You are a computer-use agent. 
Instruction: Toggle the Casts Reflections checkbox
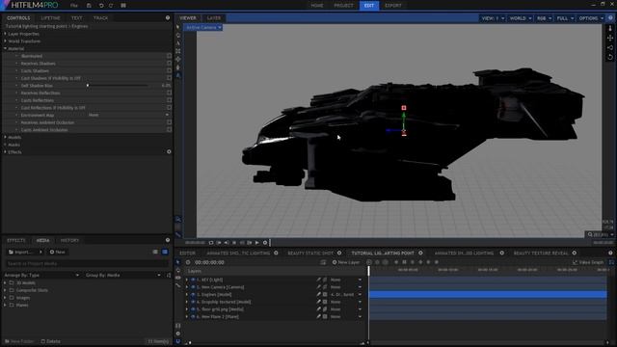[170, 100]
